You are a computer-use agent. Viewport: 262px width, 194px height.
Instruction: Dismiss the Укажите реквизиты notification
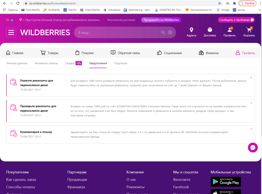point(251,77)
